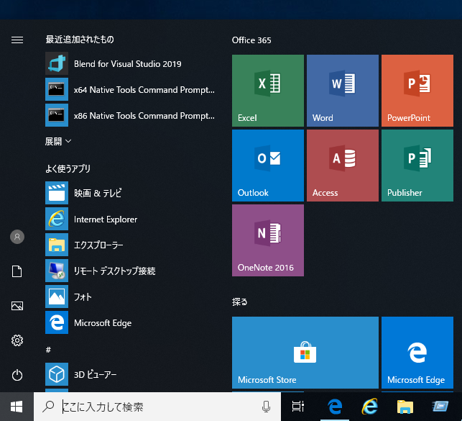Open the OneNote 2016 tile
The width and height of the screenshot is (462, 421).
(x=268, y=240)
